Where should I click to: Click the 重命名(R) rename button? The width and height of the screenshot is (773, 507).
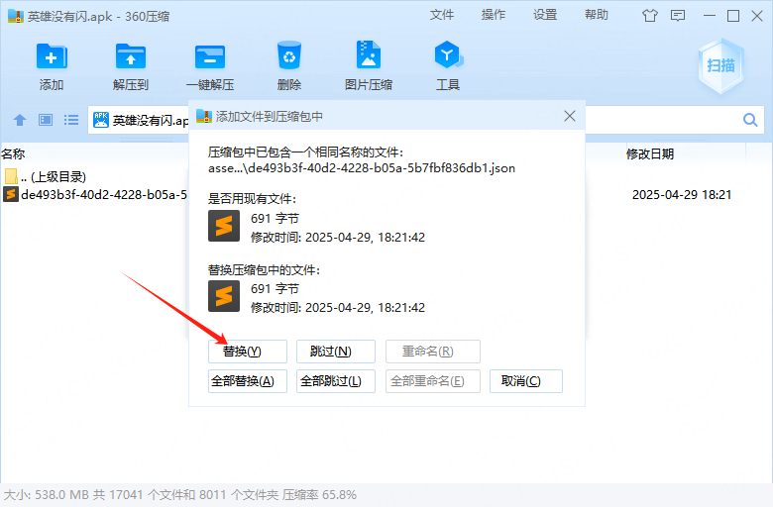433,352
